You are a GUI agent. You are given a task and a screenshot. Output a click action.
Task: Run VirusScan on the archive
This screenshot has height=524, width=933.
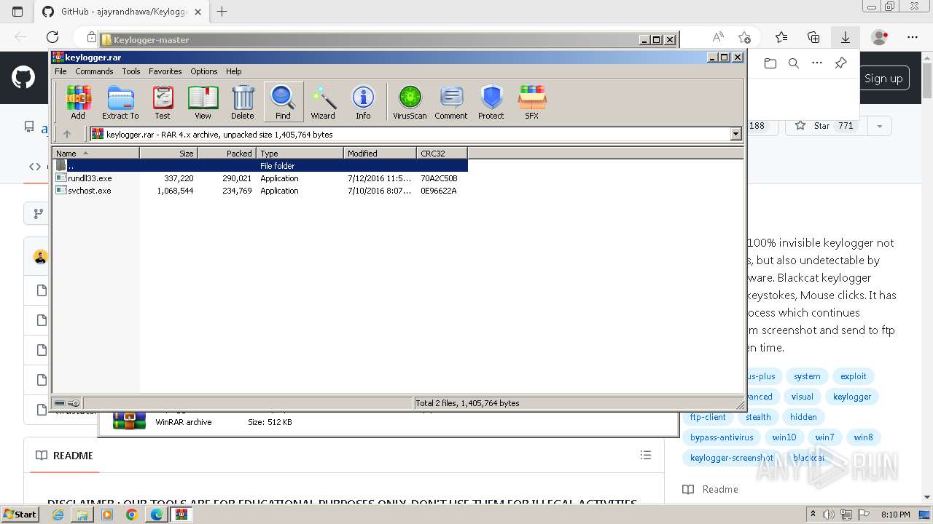point(410,102)
